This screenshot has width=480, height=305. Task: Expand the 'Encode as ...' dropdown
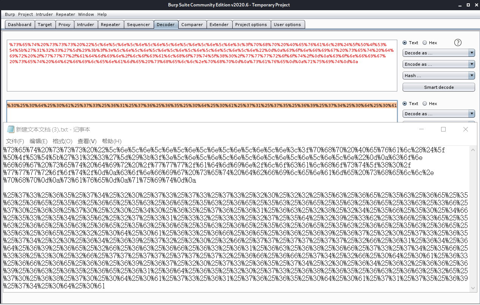point(438,64)
